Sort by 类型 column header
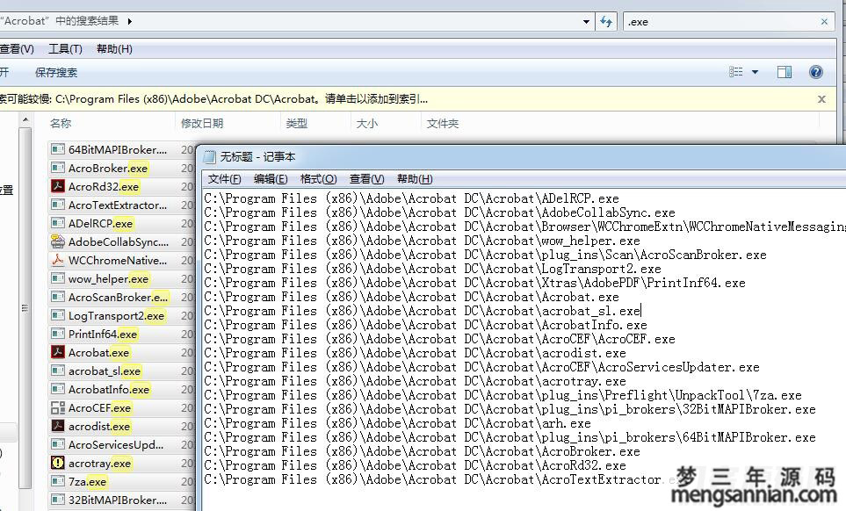846x511 pixels. point(297,124)
